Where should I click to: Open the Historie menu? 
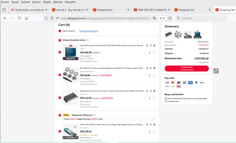pos(36,2)
